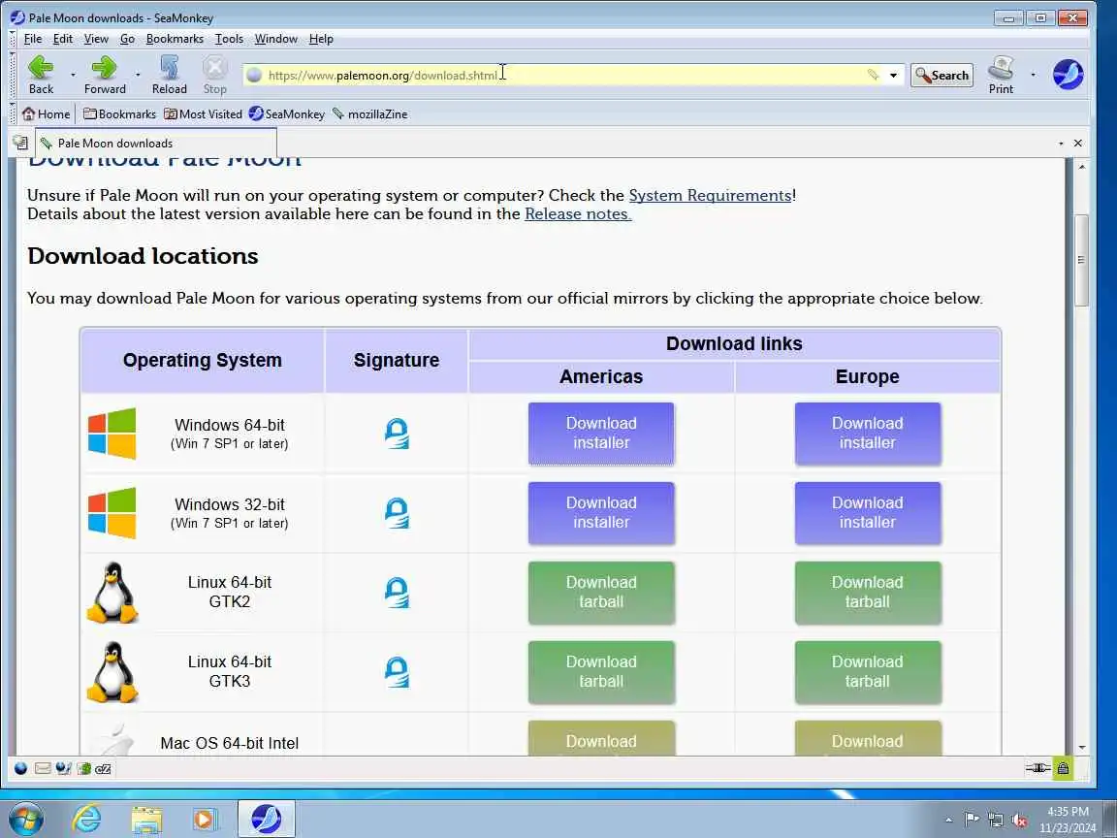
Task: Click the SeaMonkey throbber logo in toolbar
Action: pos(1068,75)
